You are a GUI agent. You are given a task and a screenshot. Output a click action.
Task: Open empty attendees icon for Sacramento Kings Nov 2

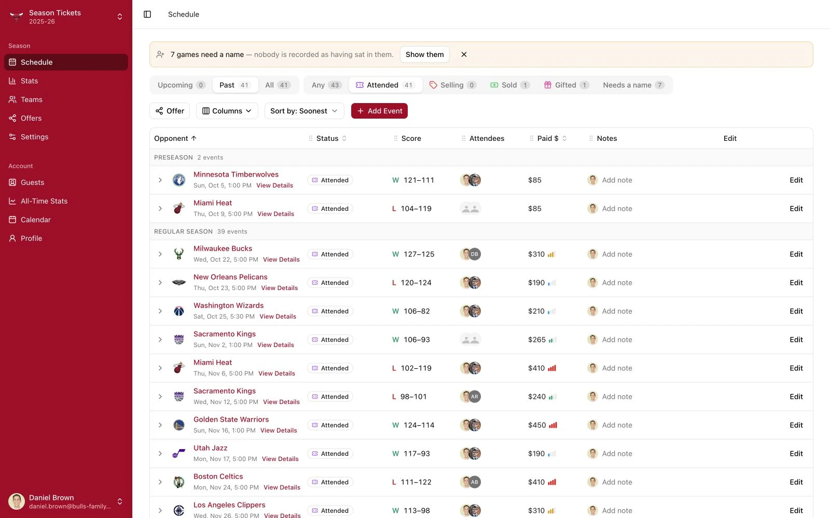(471, 340)
